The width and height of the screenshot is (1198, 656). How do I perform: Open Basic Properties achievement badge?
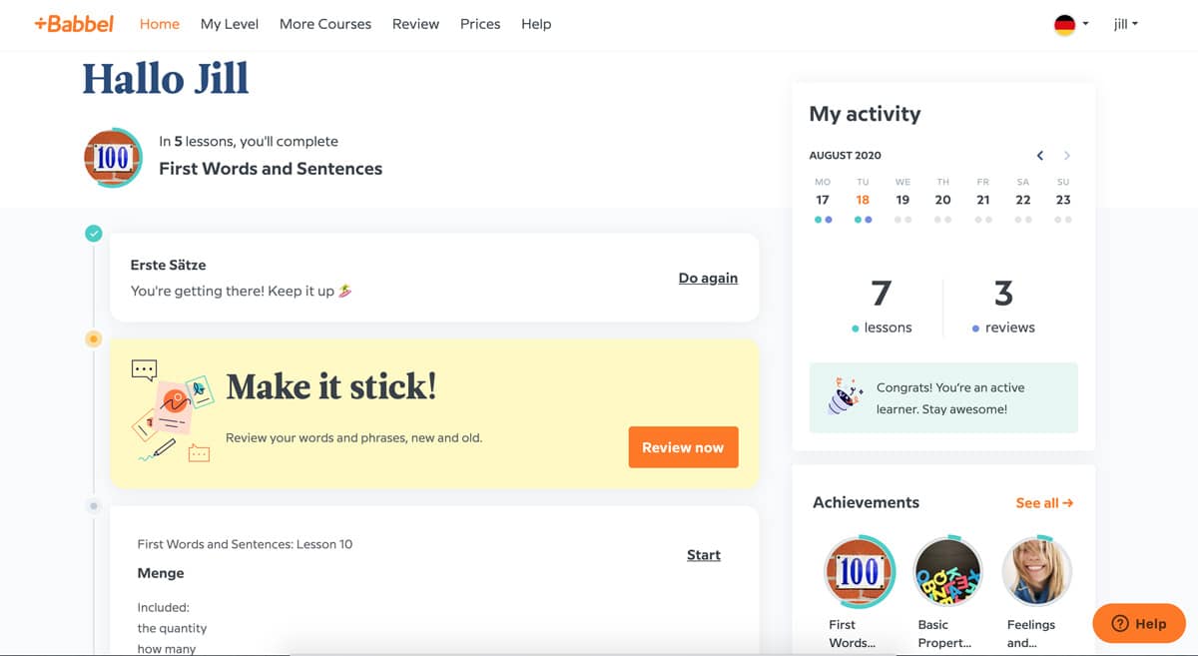[x=948, y=572]
